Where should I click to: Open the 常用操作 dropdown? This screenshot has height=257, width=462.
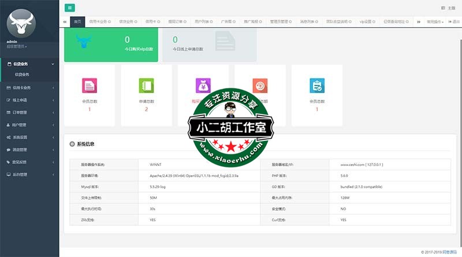click(x=435, y=21)
